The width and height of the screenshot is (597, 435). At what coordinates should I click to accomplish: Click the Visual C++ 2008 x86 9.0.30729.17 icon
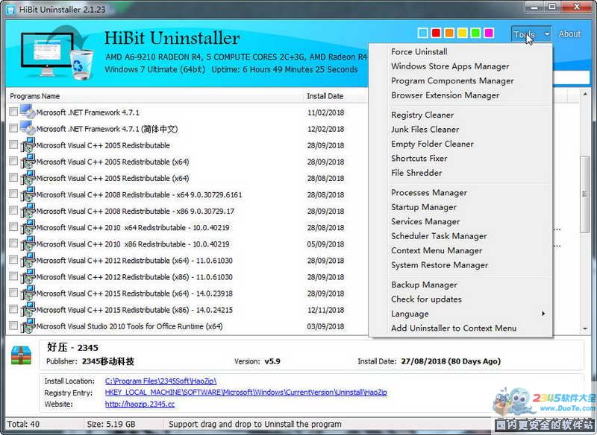tap(28, 211)
